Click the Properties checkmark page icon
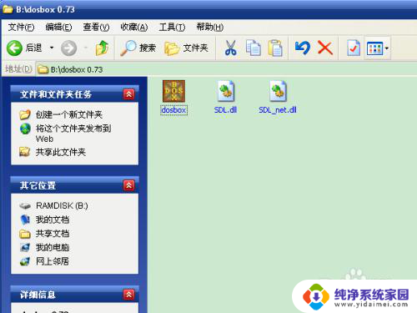Viewport: 417px width, 313px height. 354,48
